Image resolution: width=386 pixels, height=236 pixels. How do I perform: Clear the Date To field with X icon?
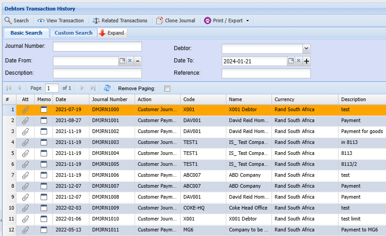298,61
